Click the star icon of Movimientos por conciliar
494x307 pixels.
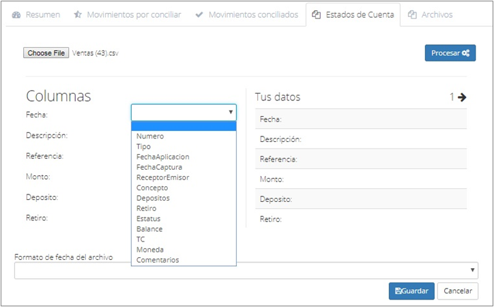(x=78, y=14)
